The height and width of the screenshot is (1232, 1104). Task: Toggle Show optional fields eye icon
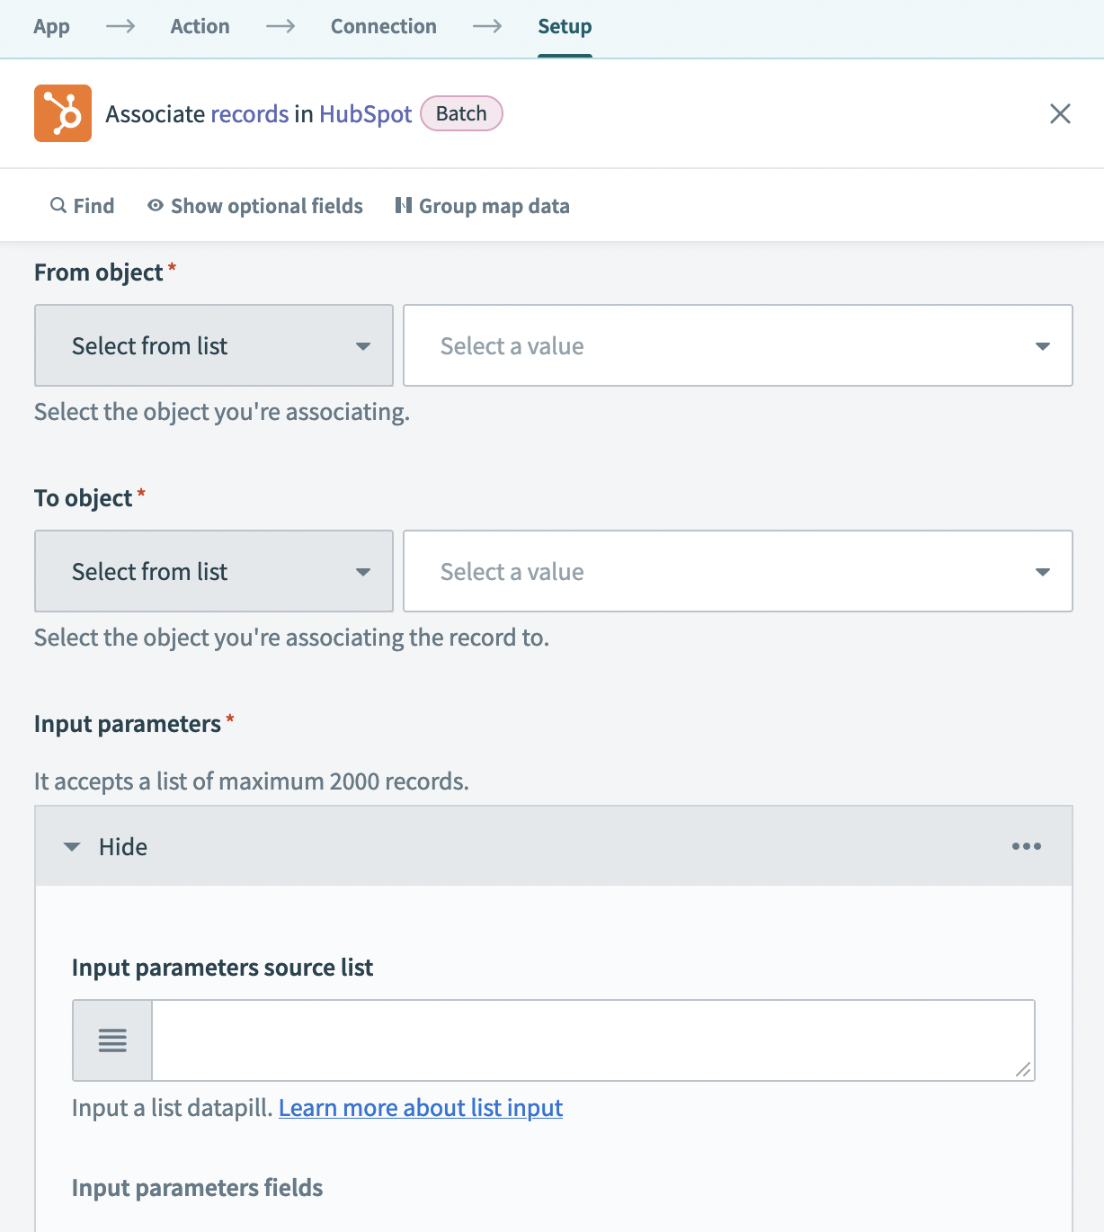pyautogui.click(x=156, y=206)
